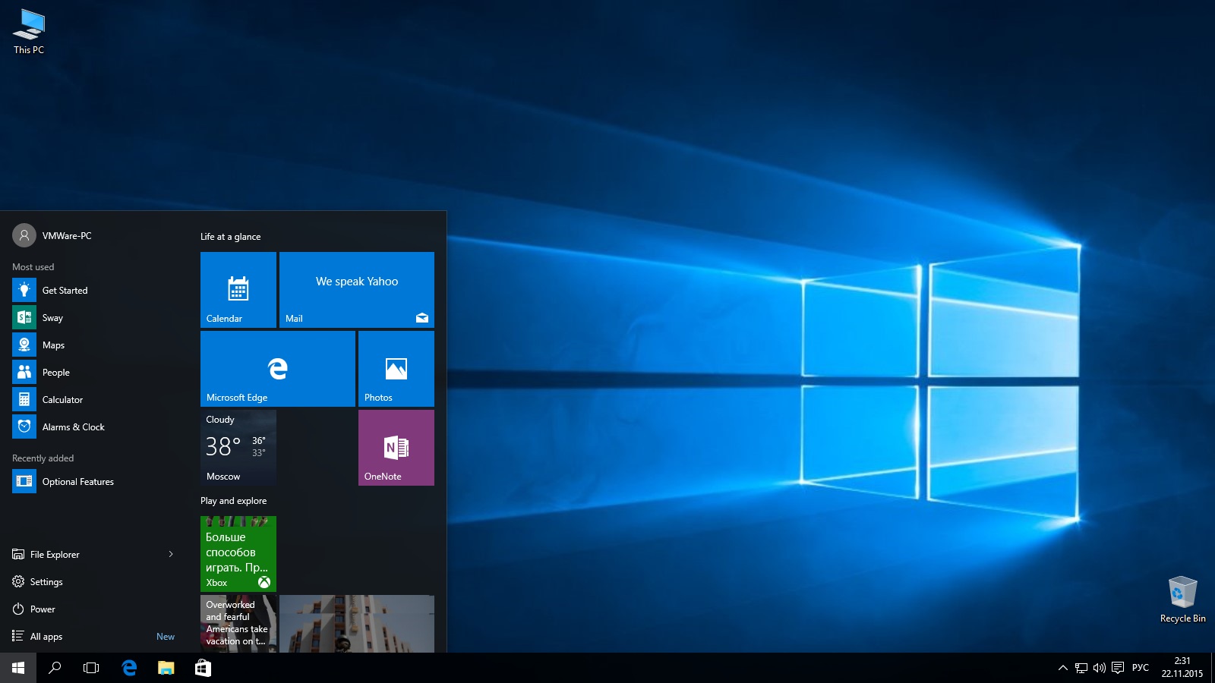Launch the Microsoft Edge tile
The width and height of the screenshot is (1215, 683).
278,369
